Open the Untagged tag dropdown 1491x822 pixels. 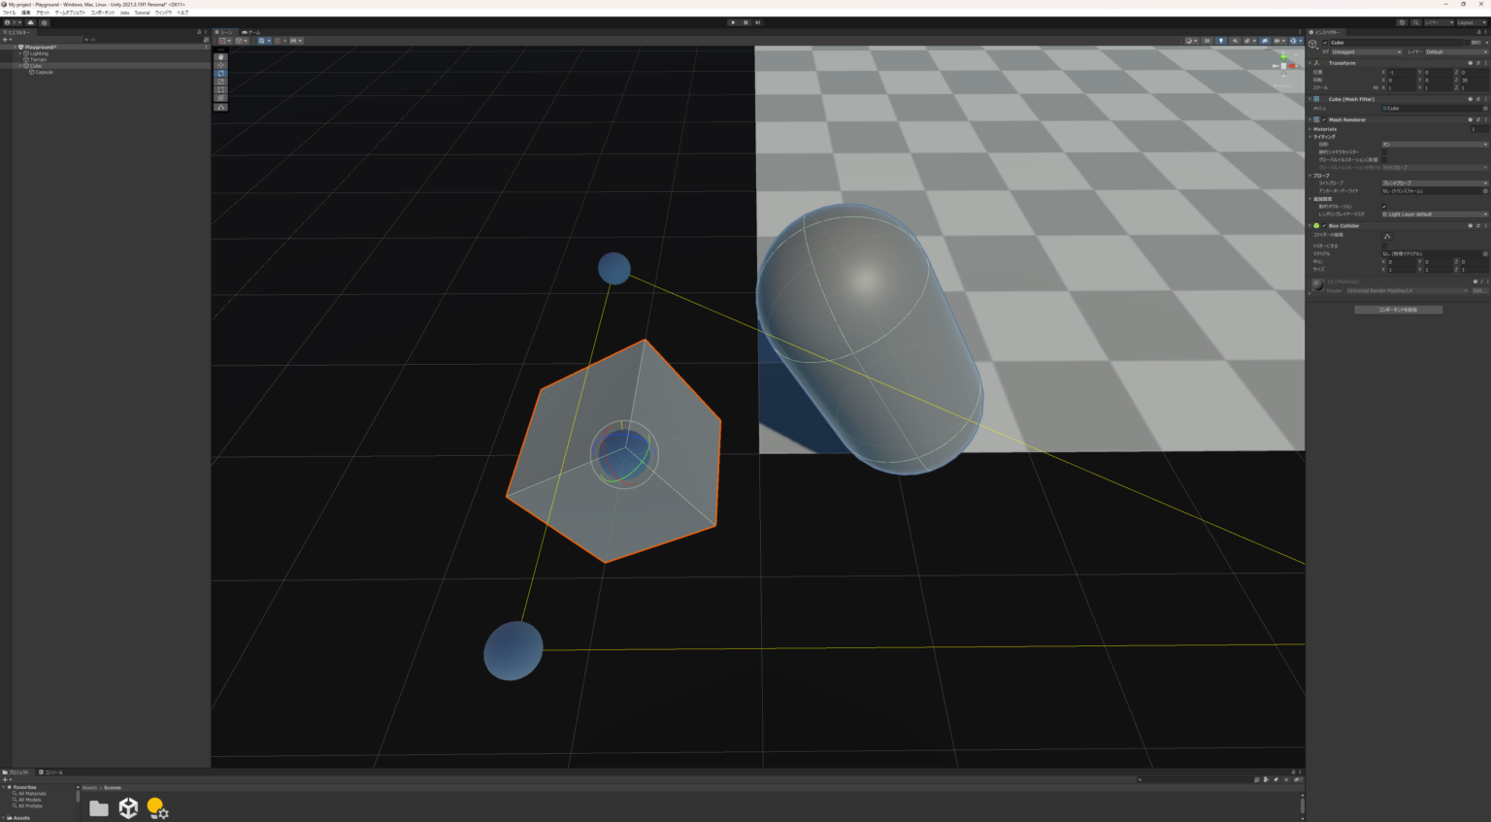click(1369, 51)
